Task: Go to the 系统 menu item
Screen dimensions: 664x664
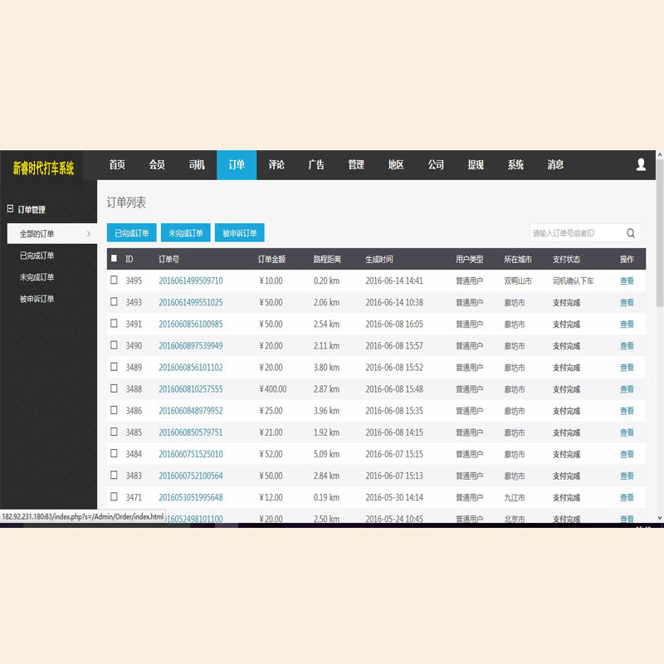Action: point(515,165)
